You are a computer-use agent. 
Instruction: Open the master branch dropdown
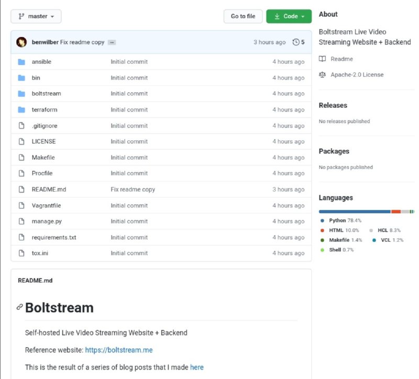[x=36, y=16]
